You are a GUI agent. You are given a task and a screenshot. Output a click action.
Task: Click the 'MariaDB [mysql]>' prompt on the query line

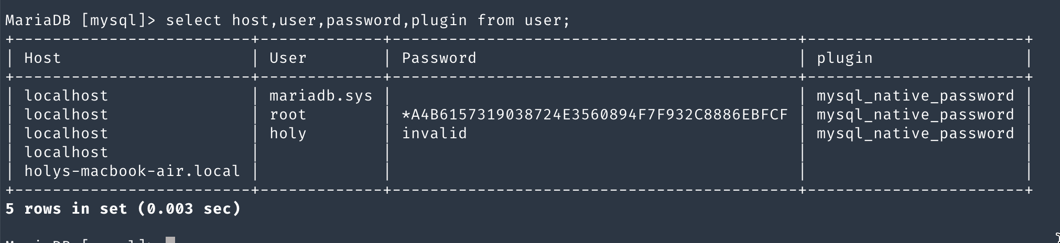[80, 20]
